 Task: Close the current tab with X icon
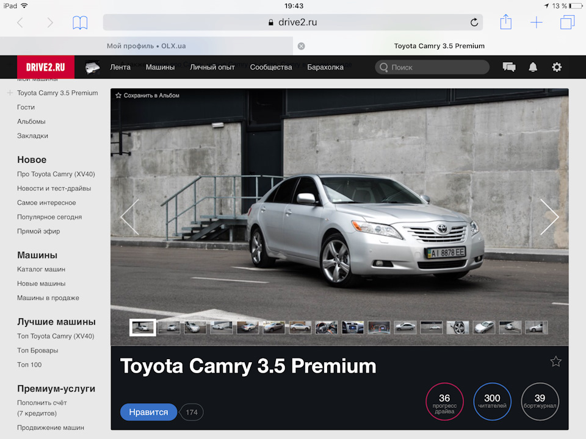click(301, 46)
